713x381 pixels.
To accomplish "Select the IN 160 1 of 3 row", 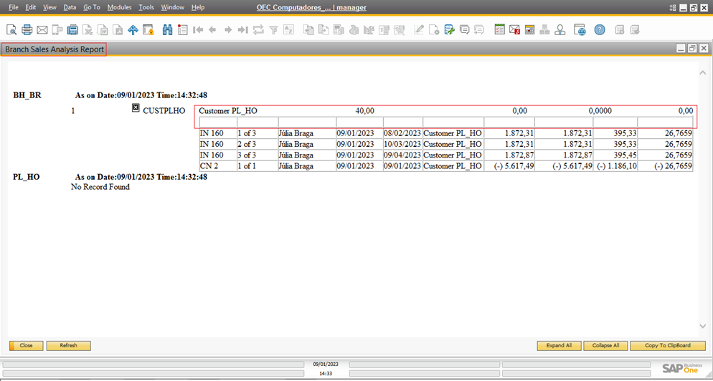I will [x=217, y=133].
